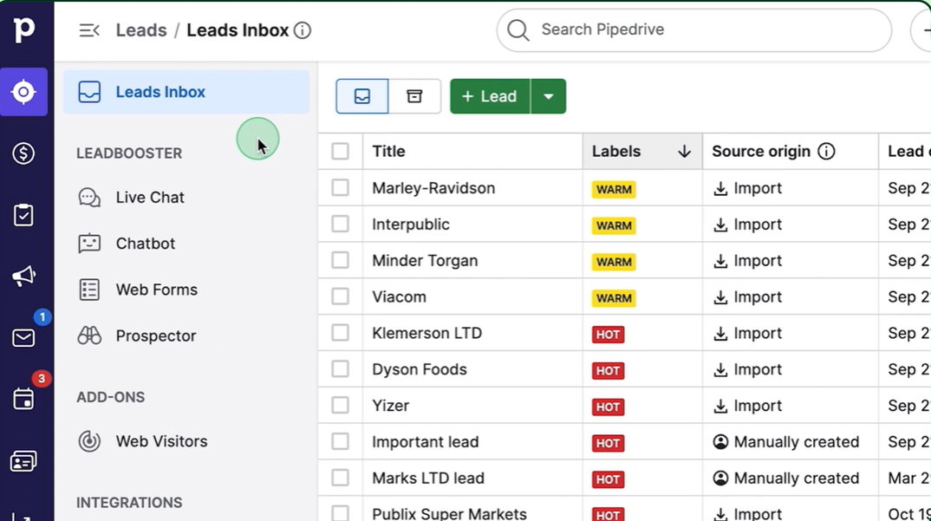Click the Search Pipedrive input field

click(x=694, y=29)
